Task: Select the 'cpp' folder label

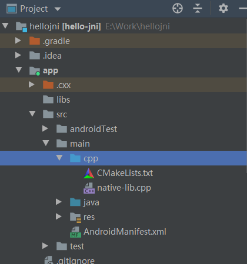Action: click(x=91, y=159)
